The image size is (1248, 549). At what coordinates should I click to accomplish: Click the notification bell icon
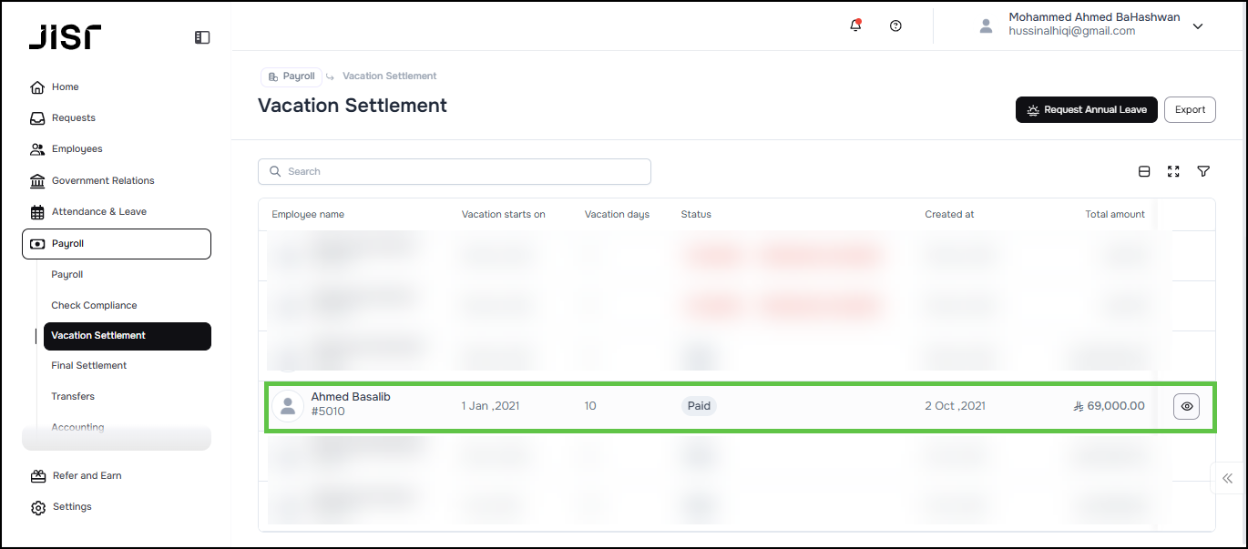tap(854, 25)
